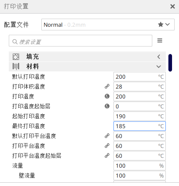The image size is (179, 186).
Task: Select the 打印温度 setting label
Action: [23, 97]
